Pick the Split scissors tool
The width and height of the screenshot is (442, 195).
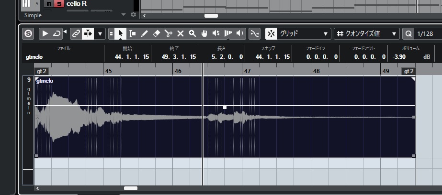coord(168,33)
